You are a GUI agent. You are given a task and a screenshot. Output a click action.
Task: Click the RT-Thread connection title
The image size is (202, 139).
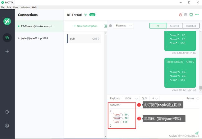74,15
